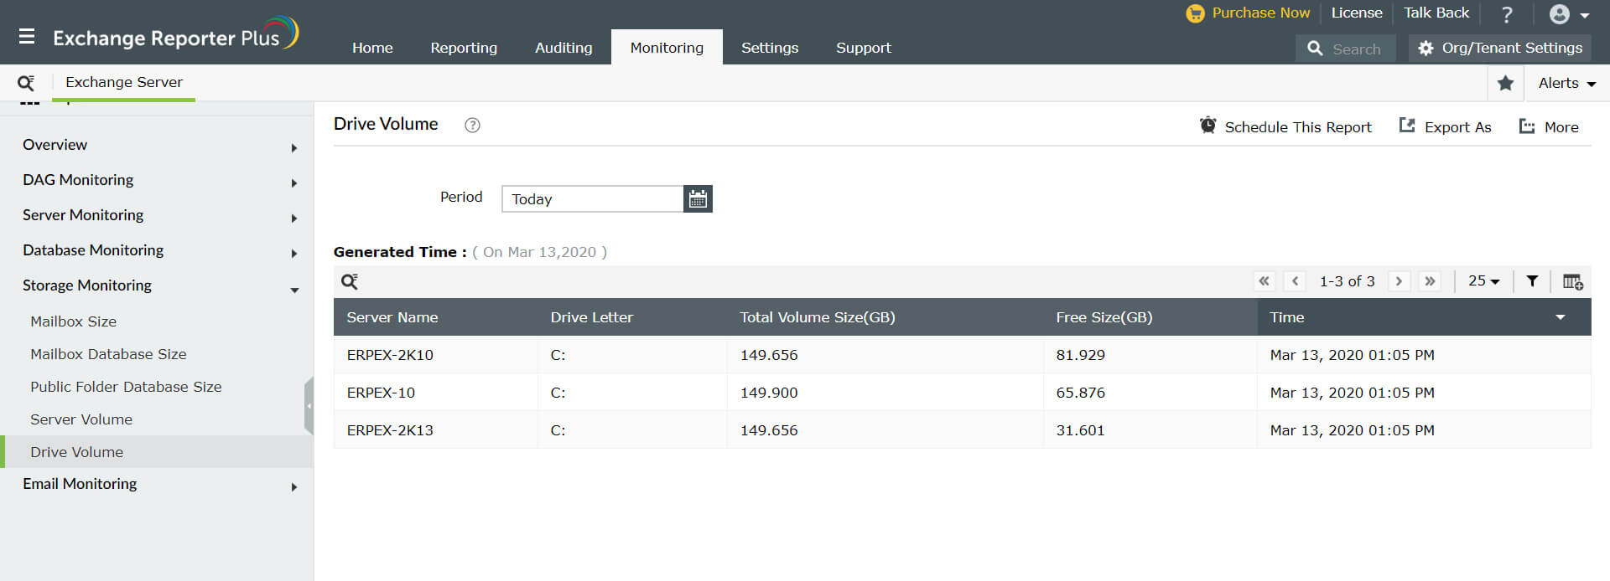Switch to the Reporting tab
Screen dimensions: 1610x581
pyautogui.click(x=464, y=48)
